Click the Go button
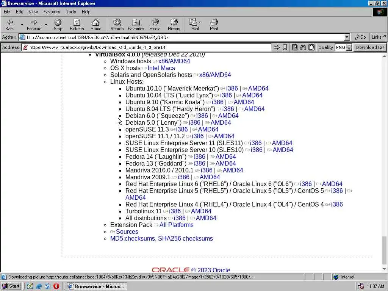Viewport: 388px width, 291px height. click(x=360, y=37)
